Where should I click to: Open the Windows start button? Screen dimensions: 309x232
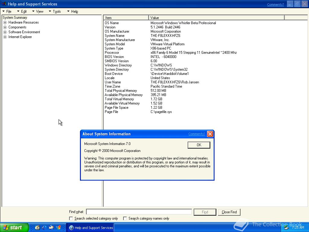pyautogui.click(x=14, y=227)
